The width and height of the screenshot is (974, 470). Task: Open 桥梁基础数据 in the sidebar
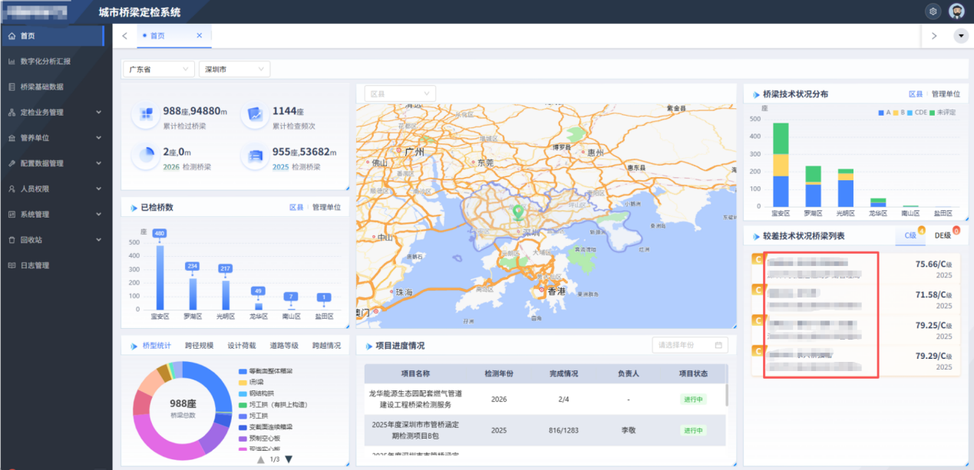(x=41, y=87)
